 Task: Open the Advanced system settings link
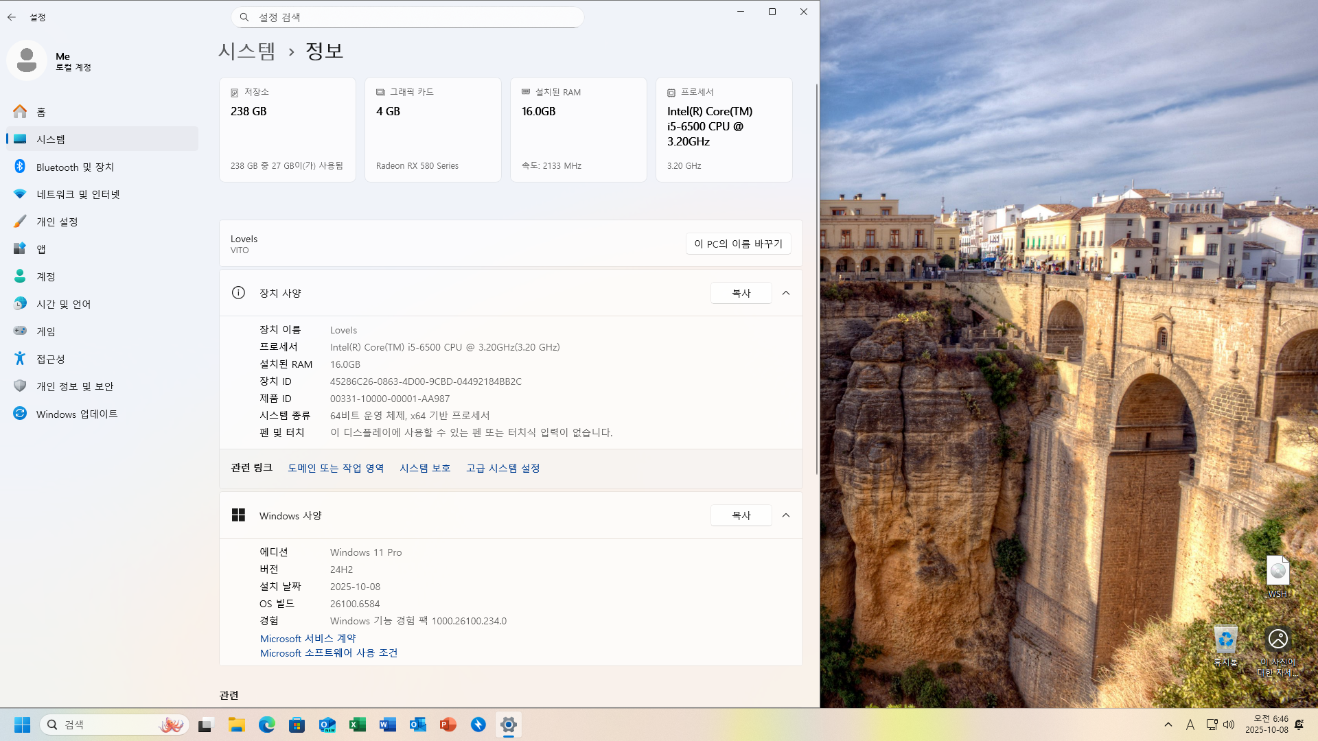coord(502,468)
